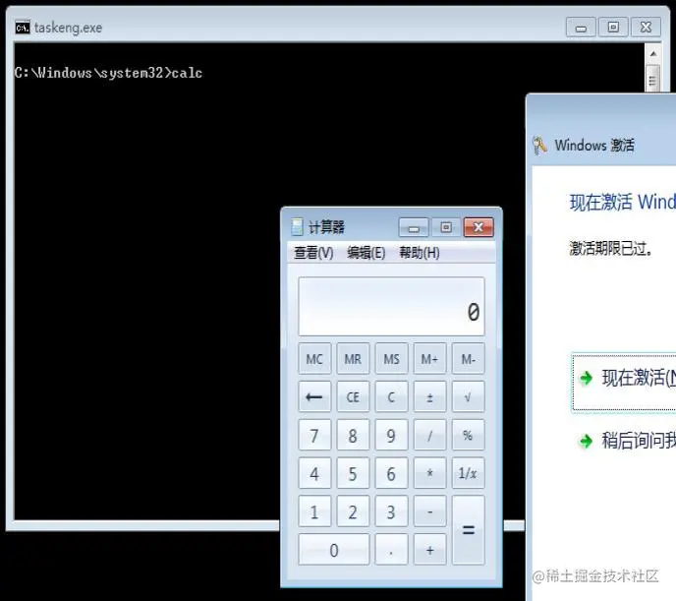The height and width of the screenshot is (601, 676).
Task: Close the taskeng.exe console window
Action: coord(646,28)
